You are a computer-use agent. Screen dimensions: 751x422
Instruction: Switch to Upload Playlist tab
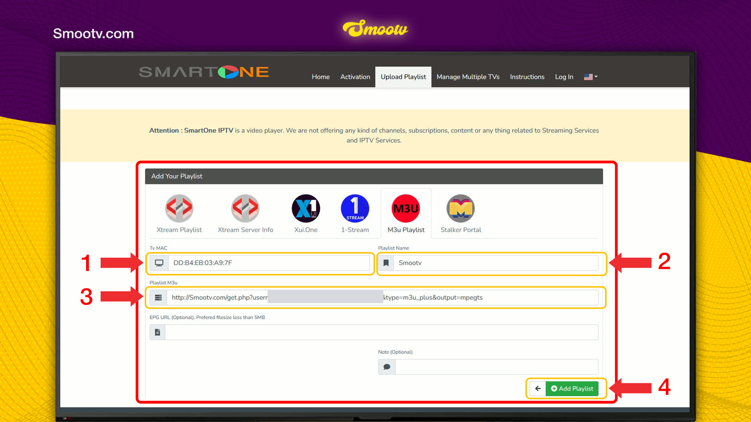[403, 77]
